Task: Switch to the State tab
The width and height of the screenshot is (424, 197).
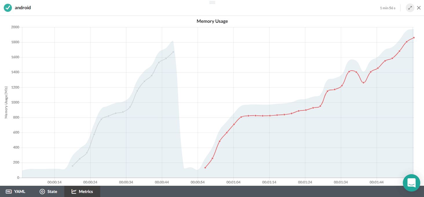Action: click(x=48, y=192)
